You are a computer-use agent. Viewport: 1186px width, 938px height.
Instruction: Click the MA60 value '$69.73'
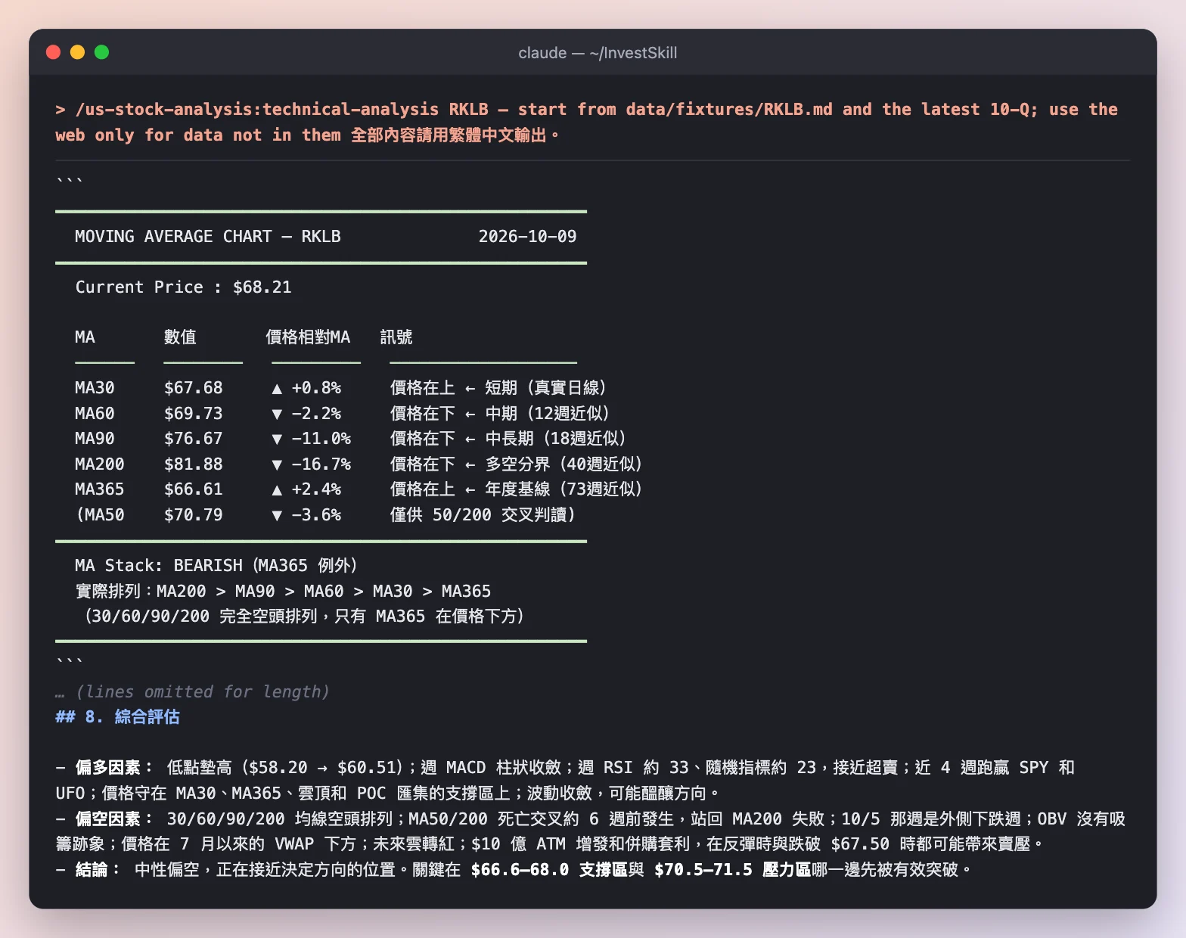tap(194, 414)
